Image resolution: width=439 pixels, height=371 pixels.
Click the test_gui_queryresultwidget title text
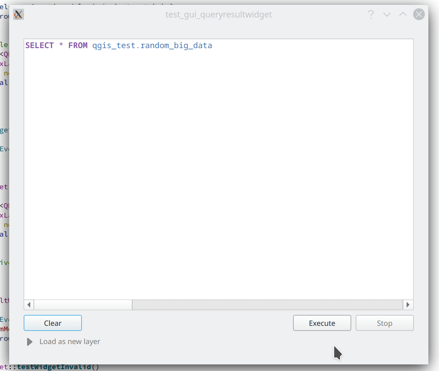(x=218, y=15)
